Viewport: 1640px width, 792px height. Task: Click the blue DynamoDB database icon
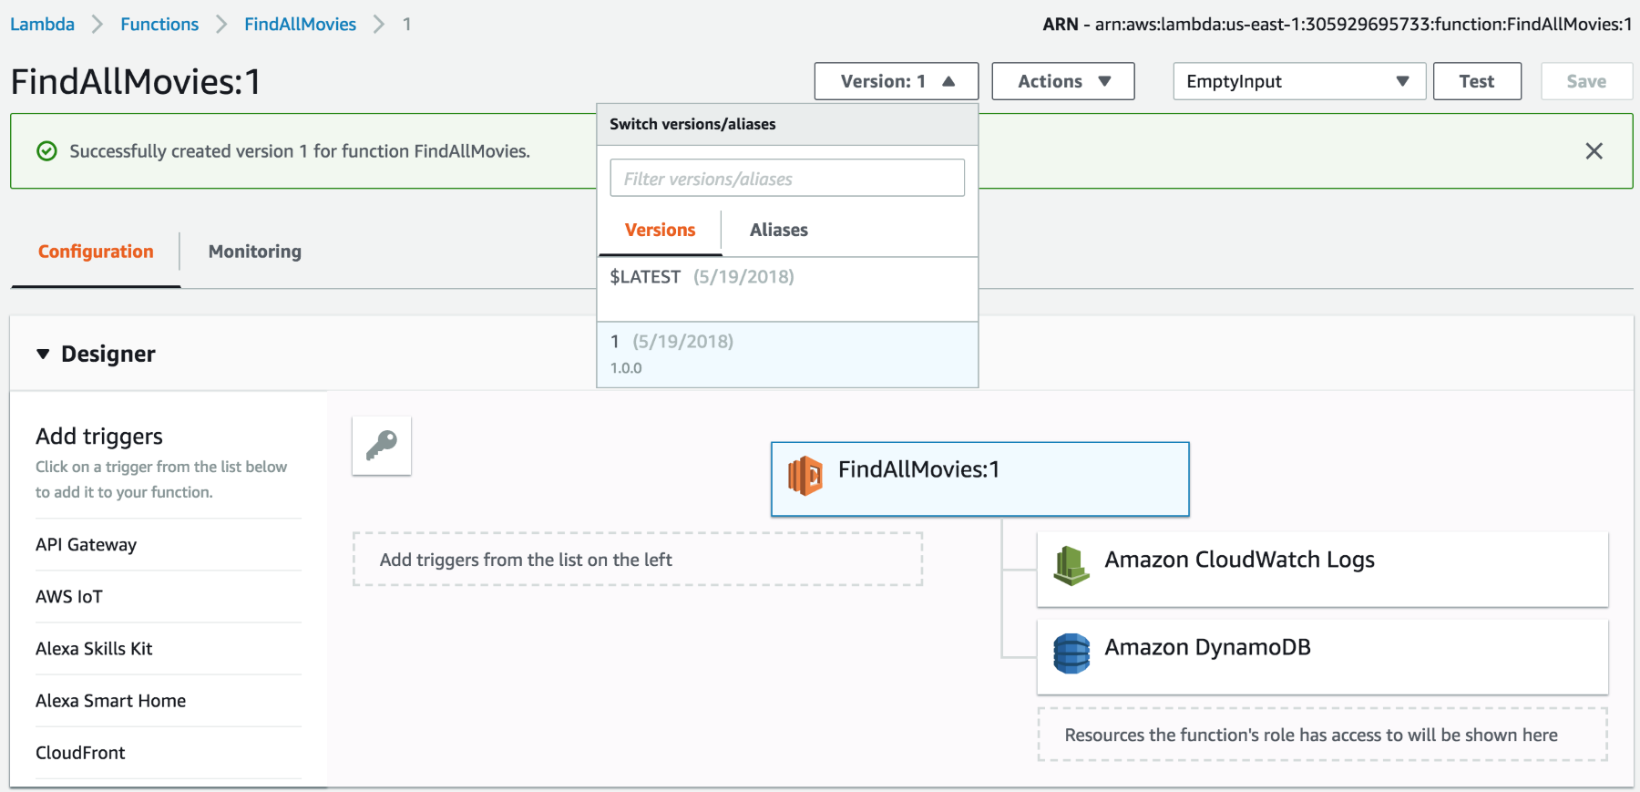1071,653
